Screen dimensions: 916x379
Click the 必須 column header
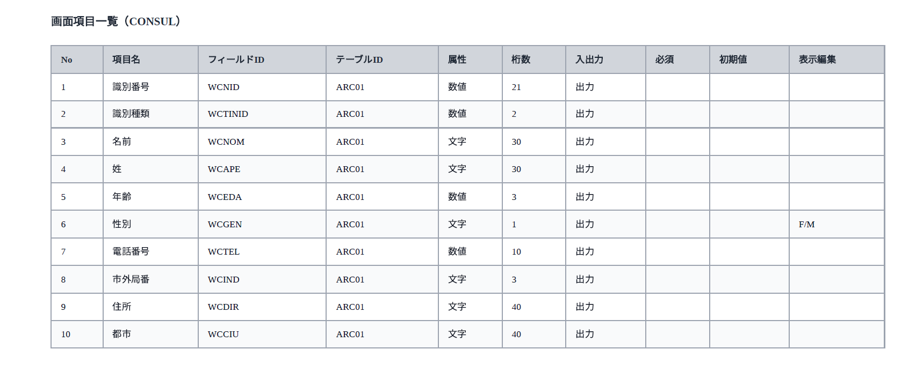(677, 60)
